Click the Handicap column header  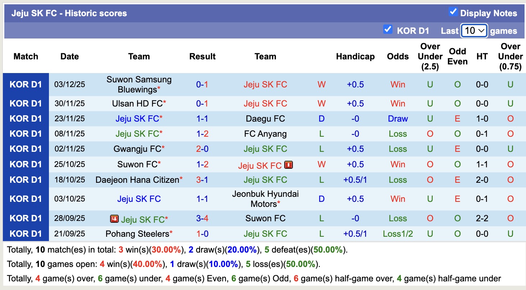pos(355,56)
